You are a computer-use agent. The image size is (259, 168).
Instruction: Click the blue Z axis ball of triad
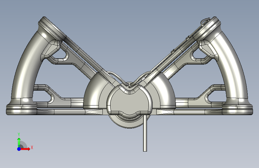click(19, 149)
